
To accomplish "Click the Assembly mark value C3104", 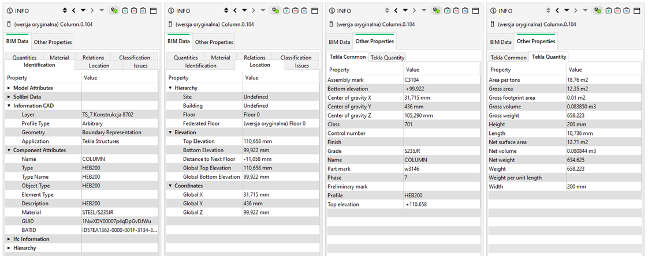I will click(x=412, y=80).
